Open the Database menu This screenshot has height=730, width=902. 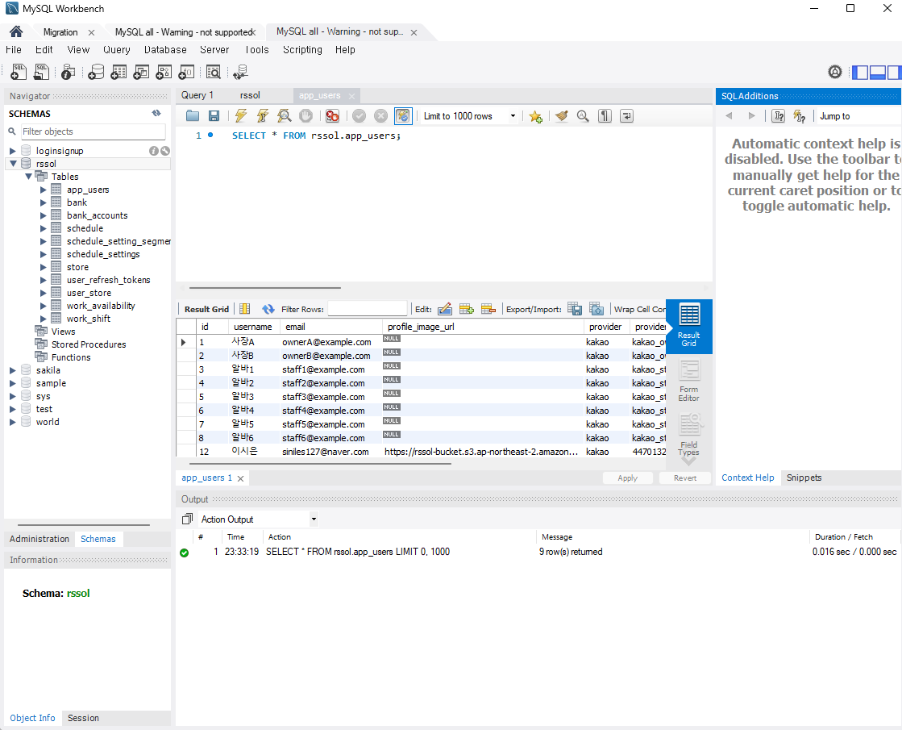click(165, 49)
